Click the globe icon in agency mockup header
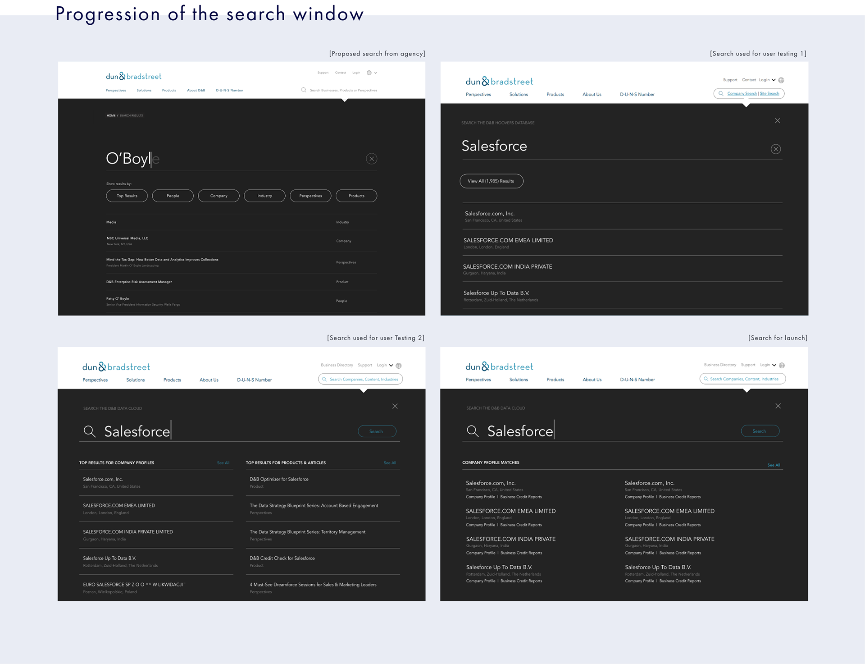The image size is (865, 664). tap(369, 73)
